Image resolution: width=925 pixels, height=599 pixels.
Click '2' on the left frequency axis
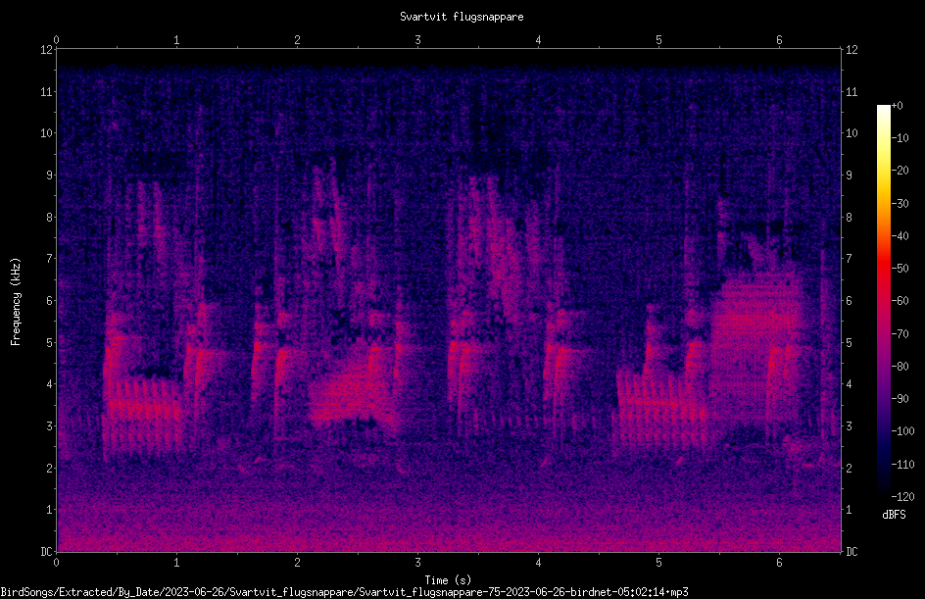(x=50, y=468)
